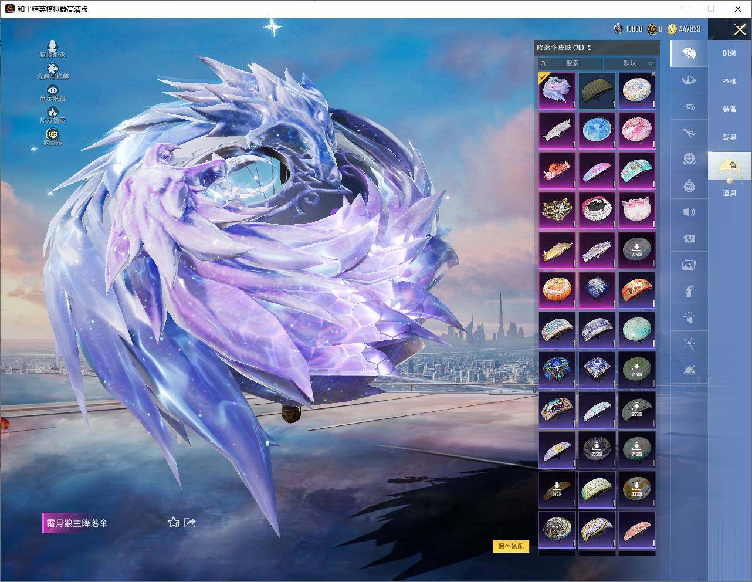
Task: Click the 保存搭配 save outfit button
Action: pos(511,546)
